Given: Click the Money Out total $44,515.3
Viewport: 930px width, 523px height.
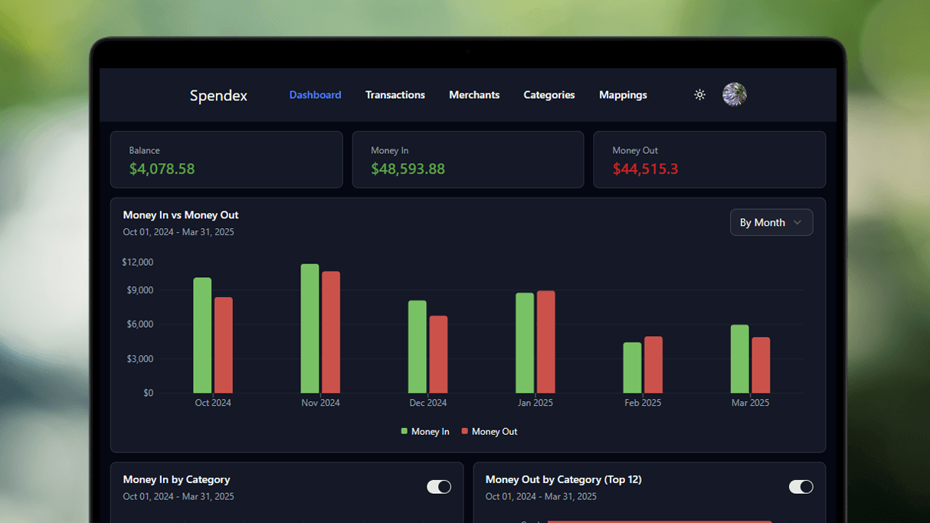Looking at the screenshot, I should pyautogui.click(x=645, y=168).
